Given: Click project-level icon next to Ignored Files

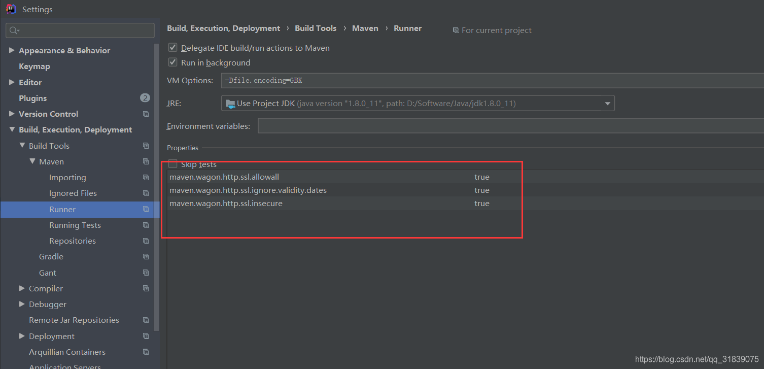Looking at the screenshot, I should pos(146,193).
